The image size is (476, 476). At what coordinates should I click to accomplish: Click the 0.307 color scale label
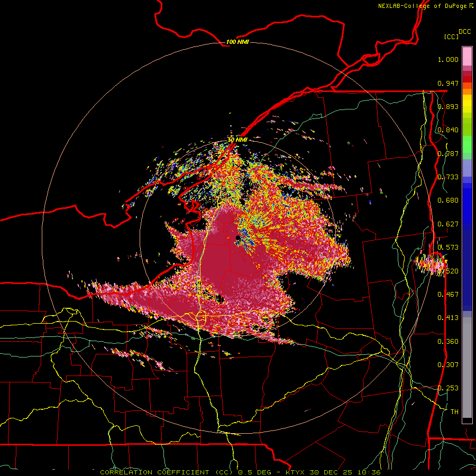pyautogui.click(x=448, y=365)
